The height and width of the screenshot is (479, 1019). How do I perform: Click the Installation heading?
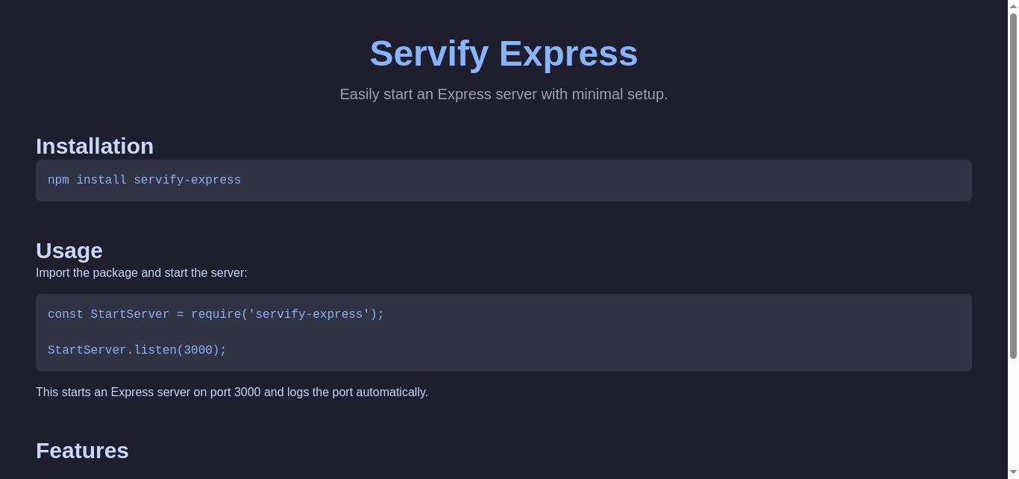[95, 146]
